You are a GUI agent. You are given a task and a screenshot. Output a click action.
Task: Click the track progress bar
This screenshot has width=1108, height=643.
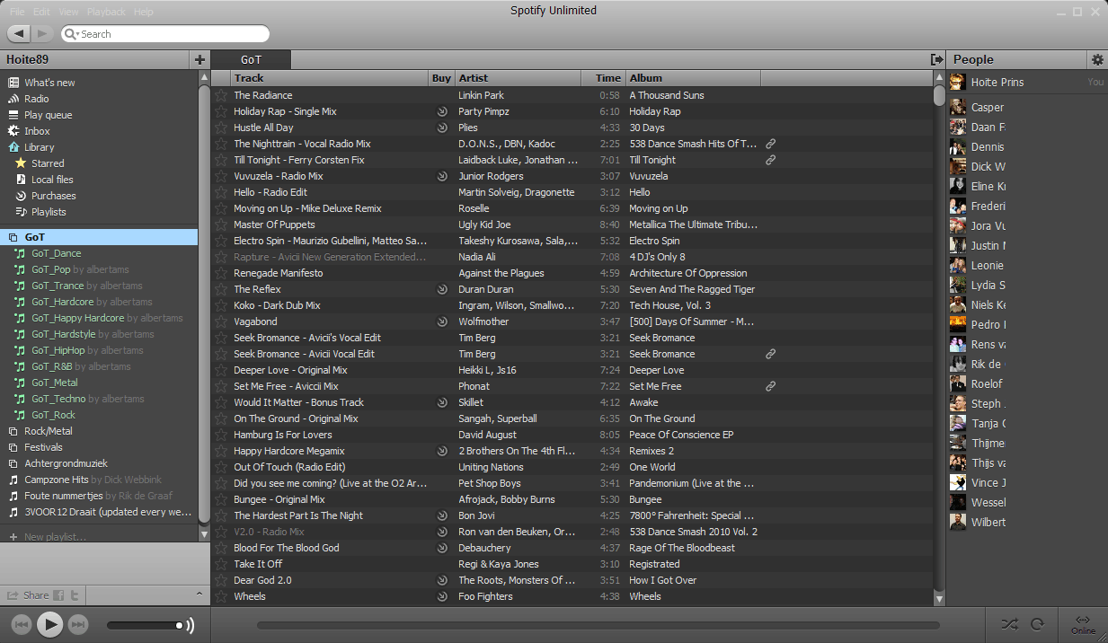coord(598,625)
